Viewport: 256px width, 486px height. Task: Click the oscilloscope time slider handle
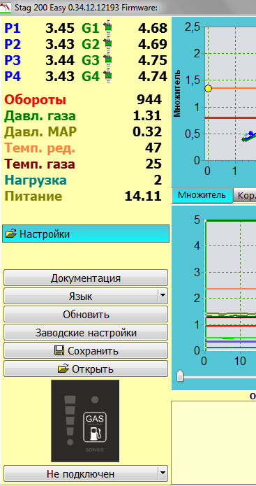pyautogui.click(x=180, y=376)
